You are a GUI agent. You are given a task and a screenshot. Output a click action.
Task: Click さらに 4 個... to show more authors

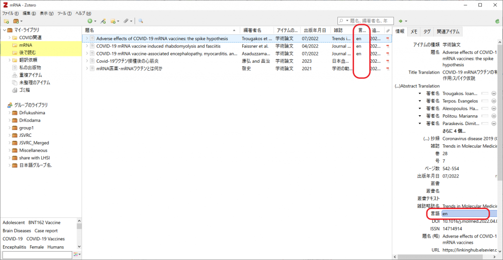454,131
